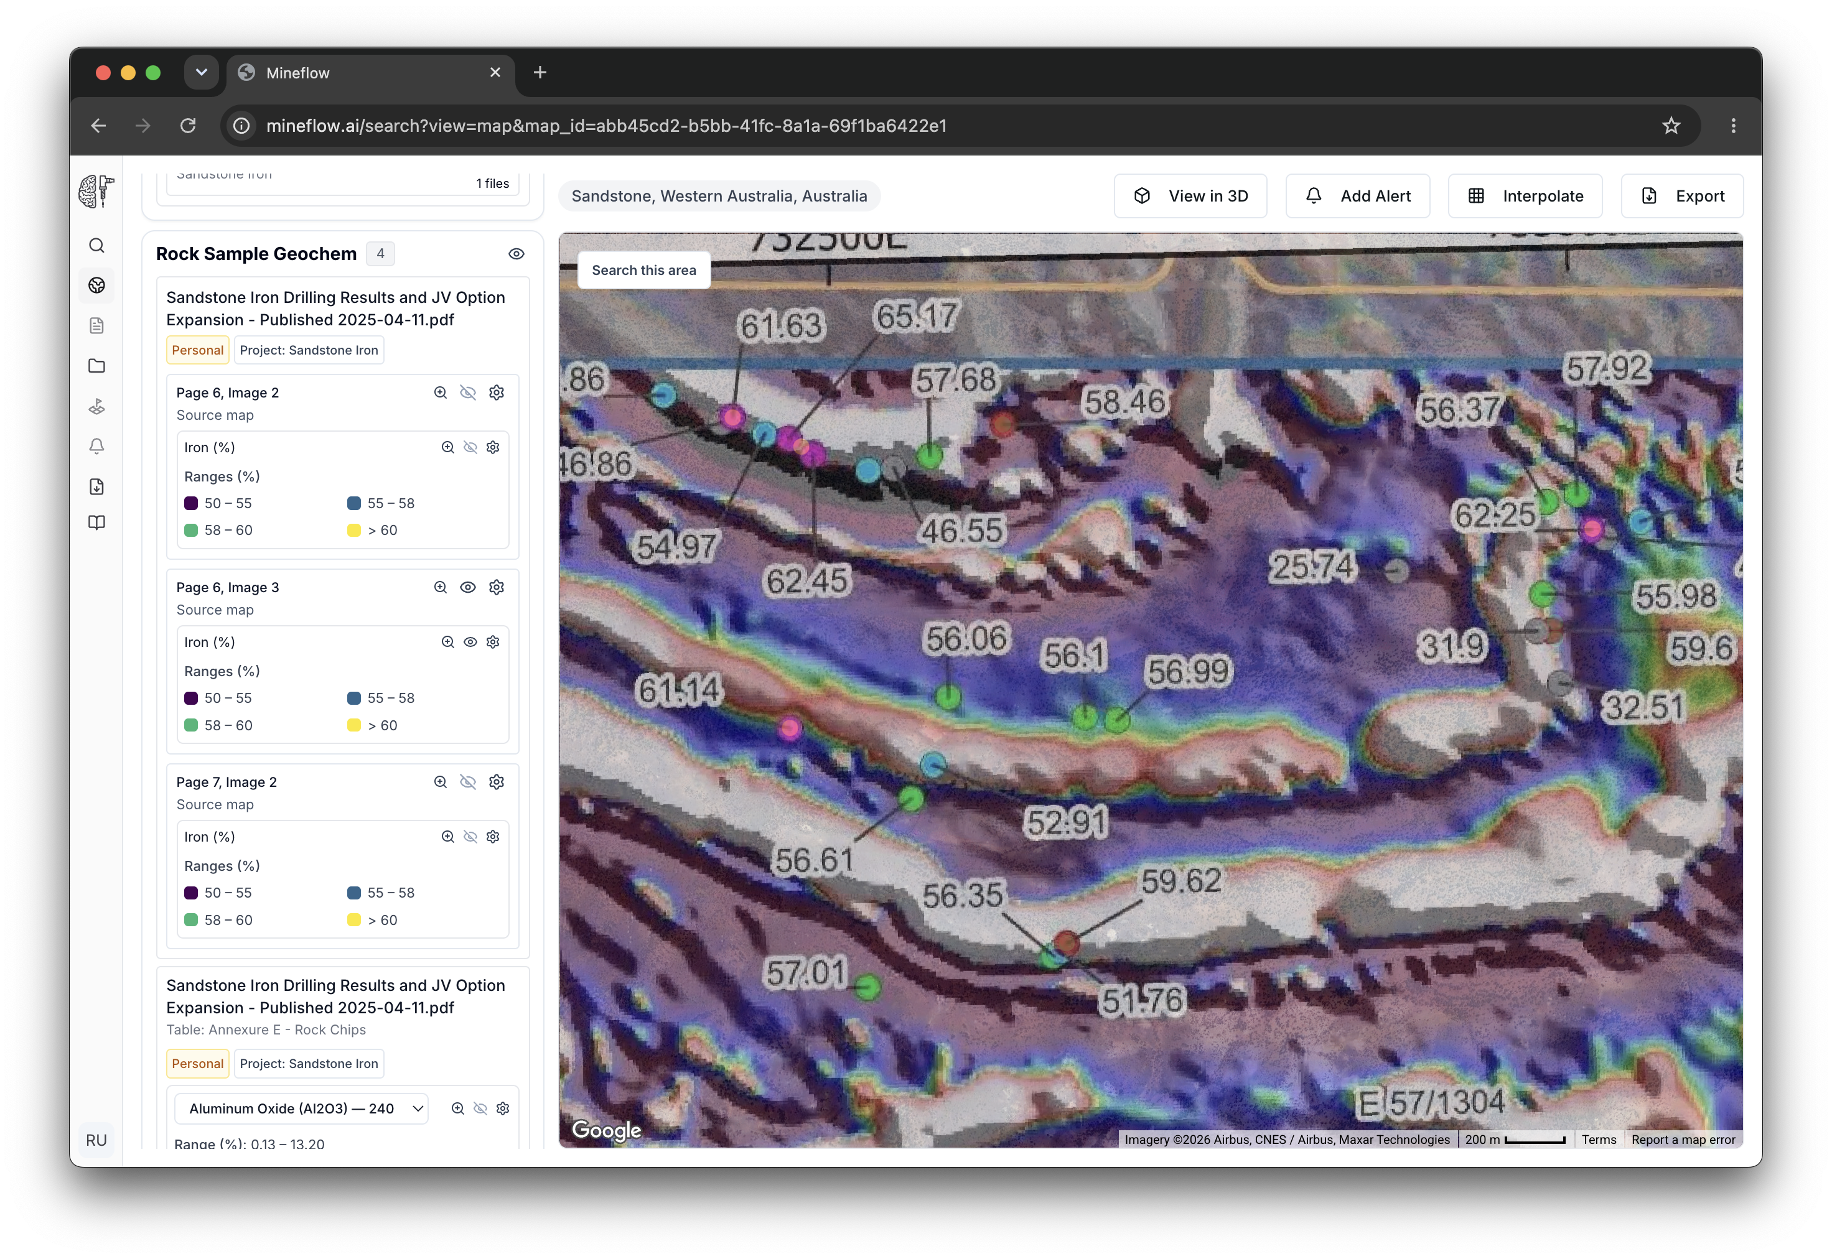1832x1259 pixels.
Task: Click Add Alert button
Action: click(1357, 197)
